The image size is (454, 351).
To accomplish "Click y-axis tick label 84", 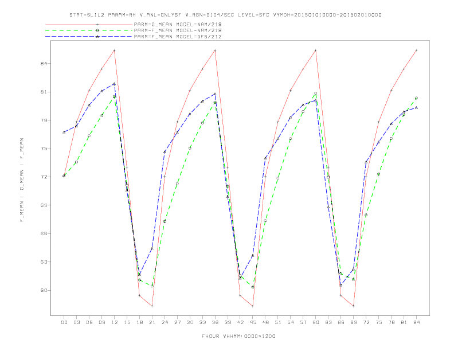I will [x=44, y=64].
